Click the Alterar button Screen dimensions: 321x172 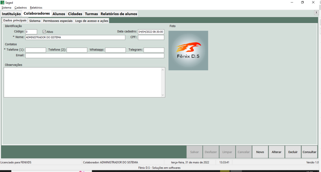[x=276, y=152]
